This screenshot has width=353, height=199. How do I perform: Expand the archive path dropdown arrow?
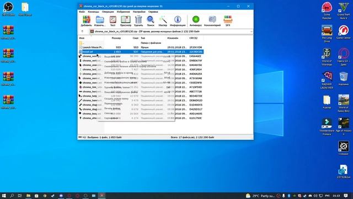point(252,32)
